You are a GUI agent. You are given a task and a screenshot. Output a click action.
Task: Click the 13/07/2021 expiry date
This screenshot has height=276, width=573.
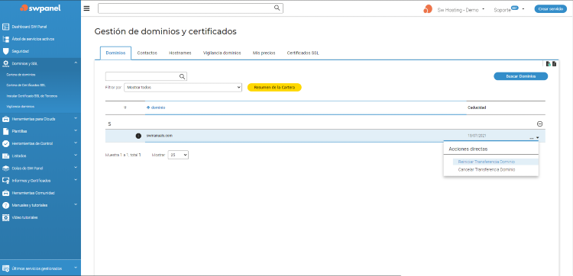(x=477, y=136)
